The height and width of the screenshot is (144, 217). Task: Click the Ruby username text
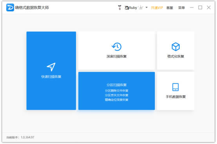coord(133,8)
